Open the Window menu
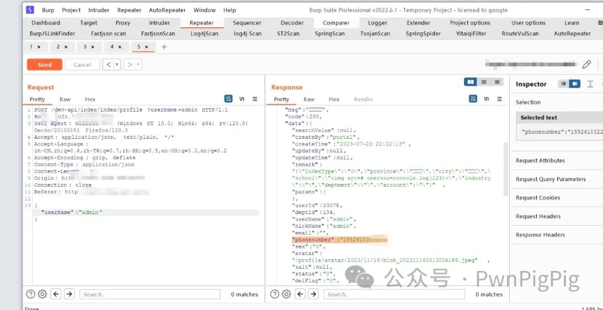 204,10
